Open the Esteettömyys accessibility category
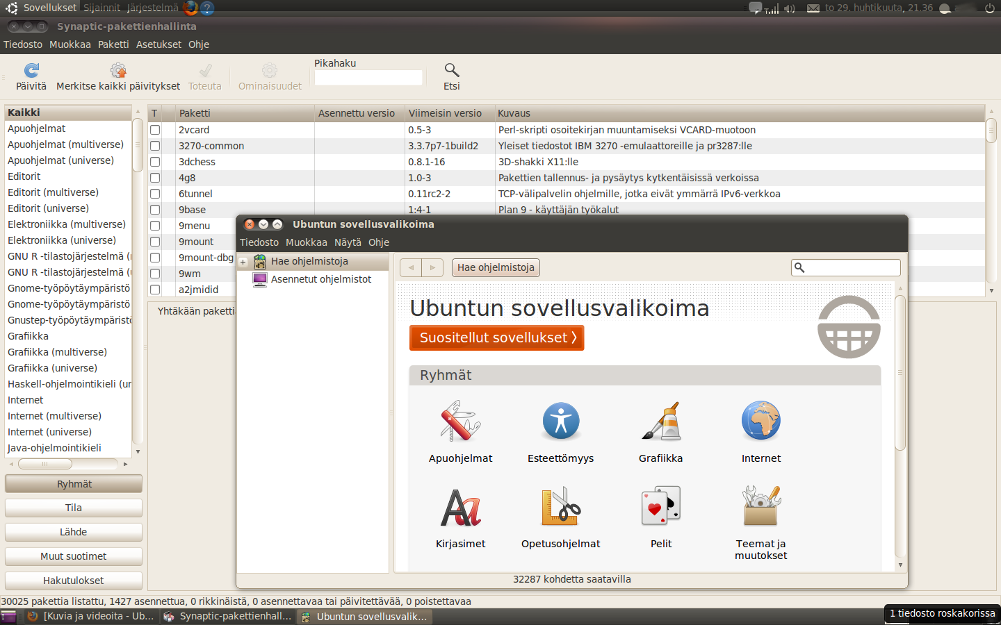This screenshot has height=625, width=1001. [x=560, y=422]
